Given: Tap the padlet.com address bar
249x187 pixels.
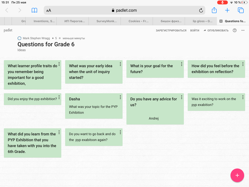Looking at the screenshot, I should pos(124,10).
